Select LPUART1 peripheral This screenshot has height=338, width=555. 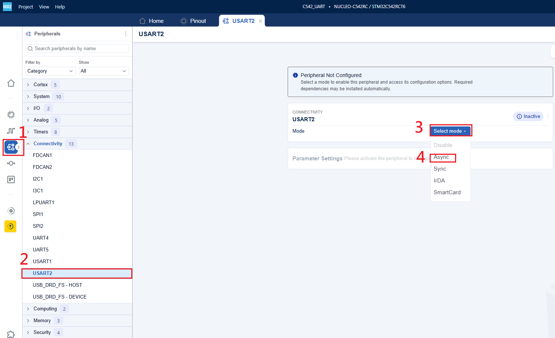[x=77, y=203]
